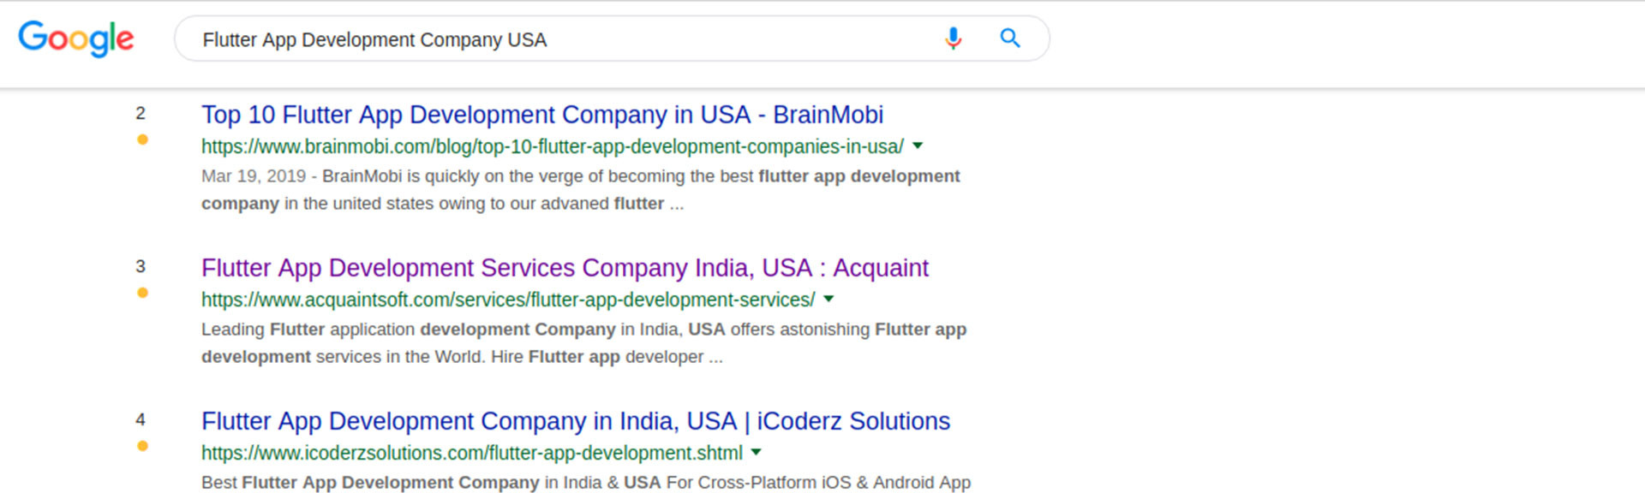Click rank number 3 beside Acquaint result
Screen dimensions: 1645x493
click(x=141, y=266)
